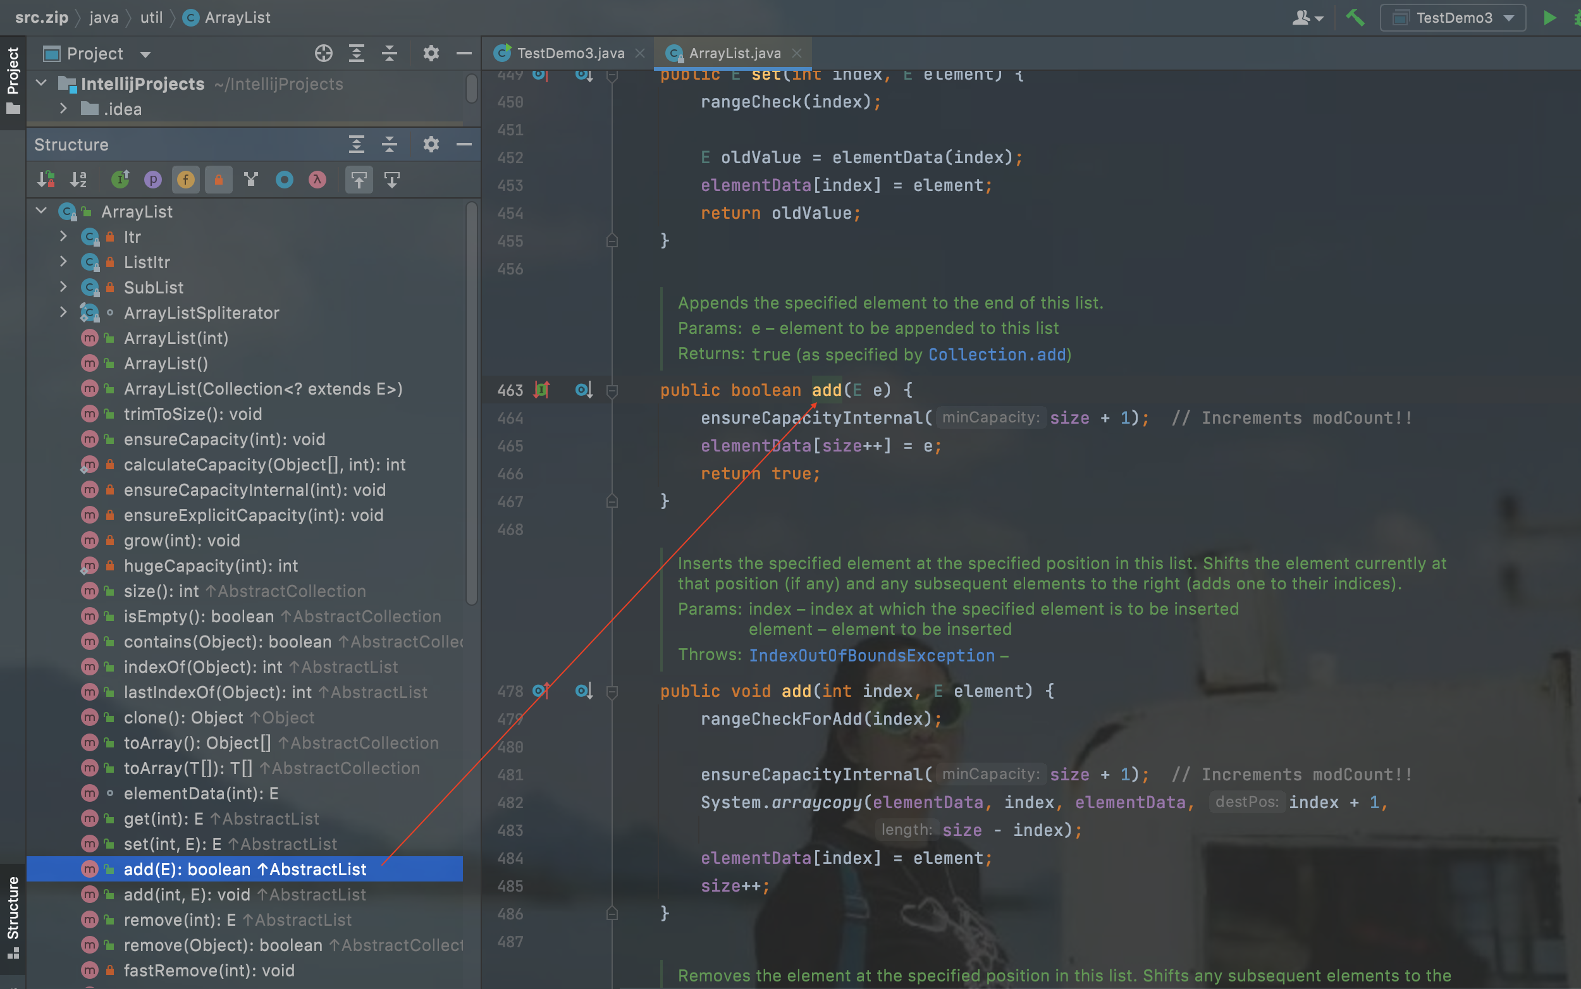Toggle Show Properties purple p icon
The image size is (1581, 989).
[x=153, y=179]
